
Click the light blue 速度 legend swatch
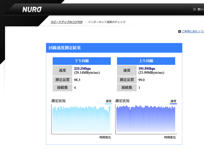[x=108, y=104]
